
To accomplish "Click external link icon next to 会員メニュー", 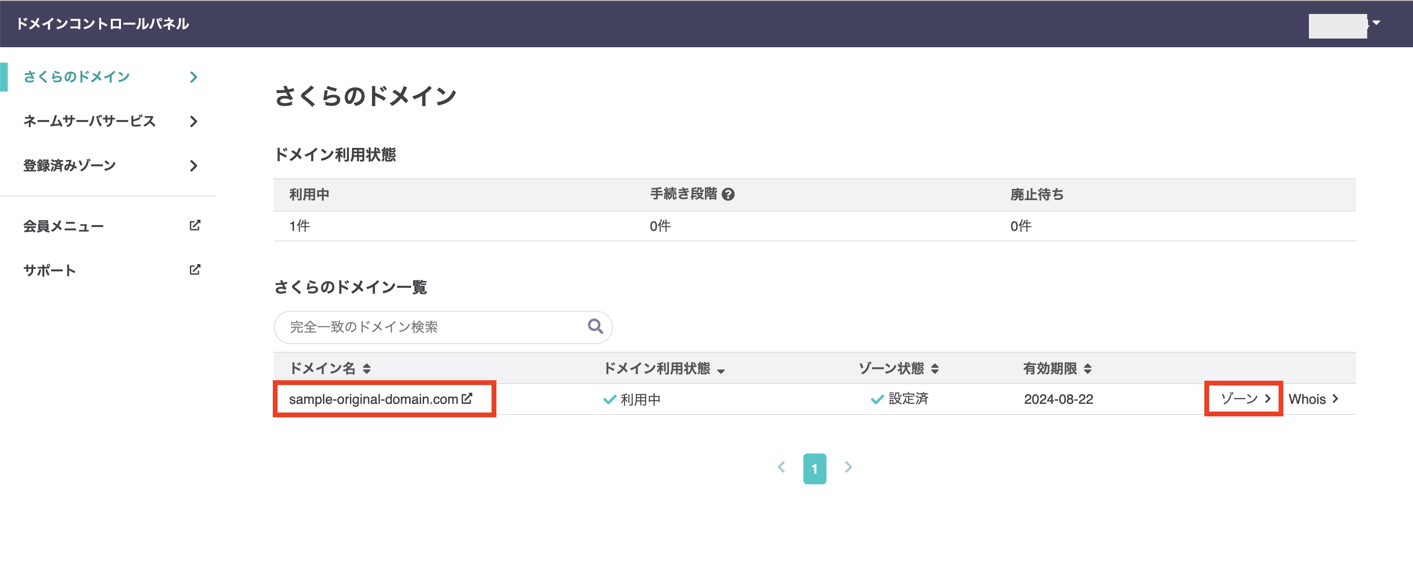I will click(x=195, y=226).
